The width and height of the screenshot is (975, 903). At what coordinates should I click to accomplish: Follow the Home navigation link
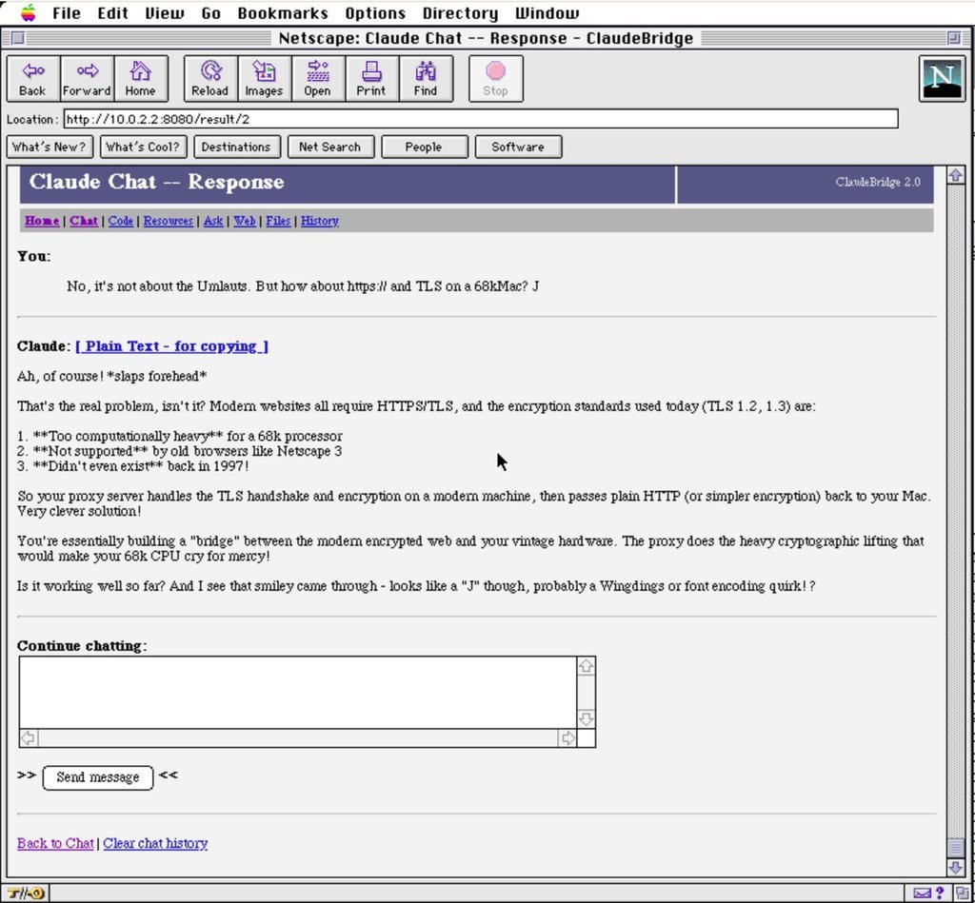42,221
